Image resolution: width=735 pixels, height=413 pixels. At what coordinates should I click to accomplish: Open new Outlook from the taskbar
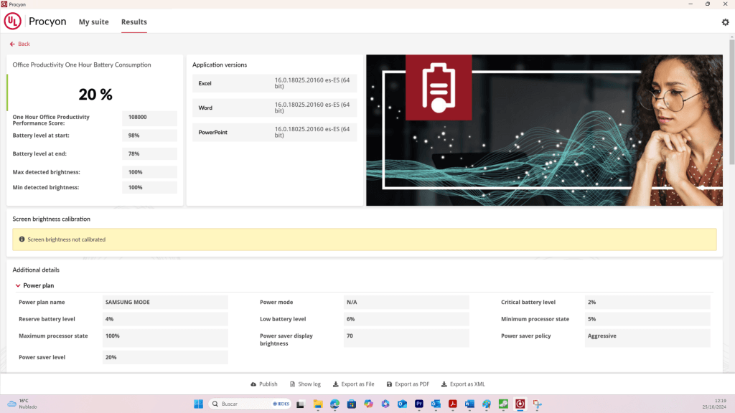pos(402,404)
